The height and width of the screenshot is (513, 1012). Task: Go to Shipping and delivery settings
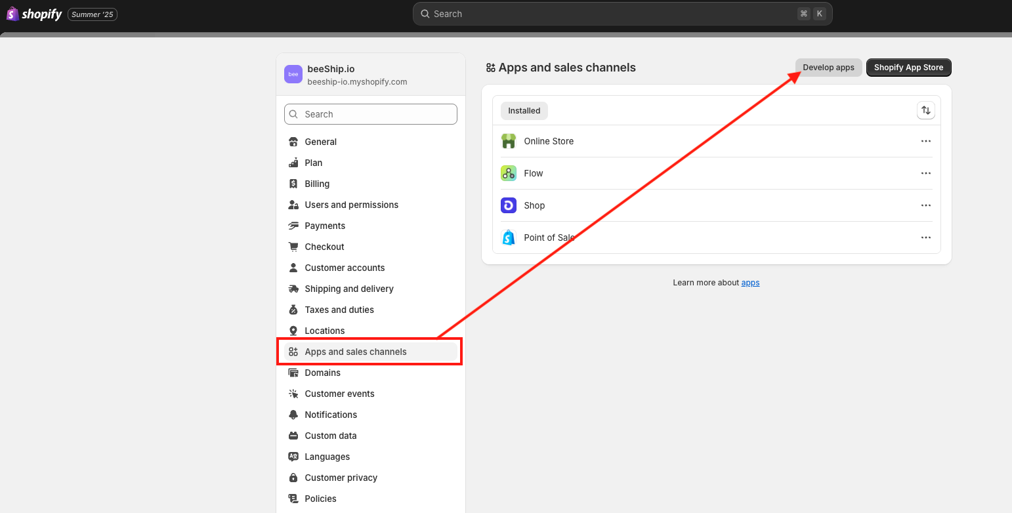348,289
